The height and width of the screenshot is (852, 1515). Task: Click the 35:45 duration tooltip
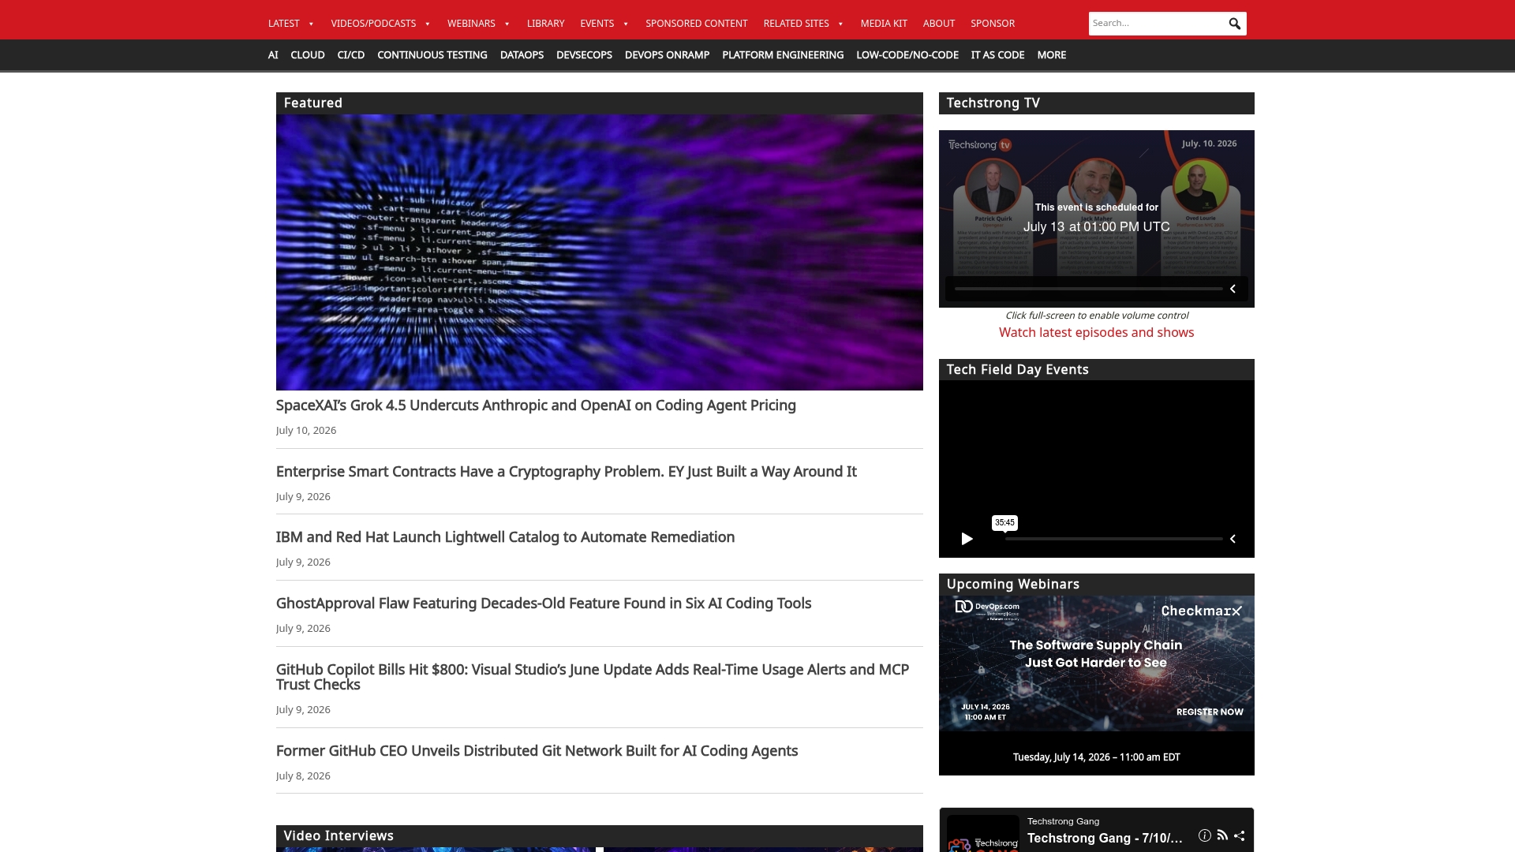[x=1004, y=523]
